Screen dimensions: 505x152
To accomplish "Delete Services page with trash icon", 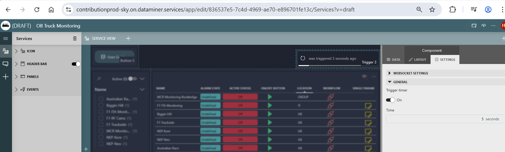I will (x=75, y=38).
